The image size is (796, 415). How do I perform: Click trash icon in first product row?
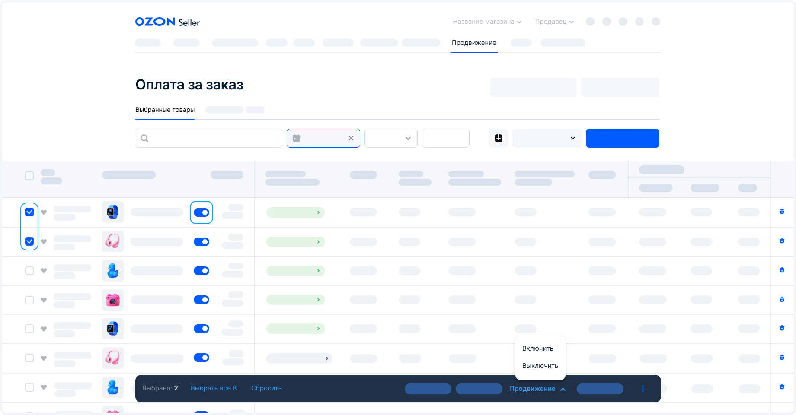pos(781,212)
